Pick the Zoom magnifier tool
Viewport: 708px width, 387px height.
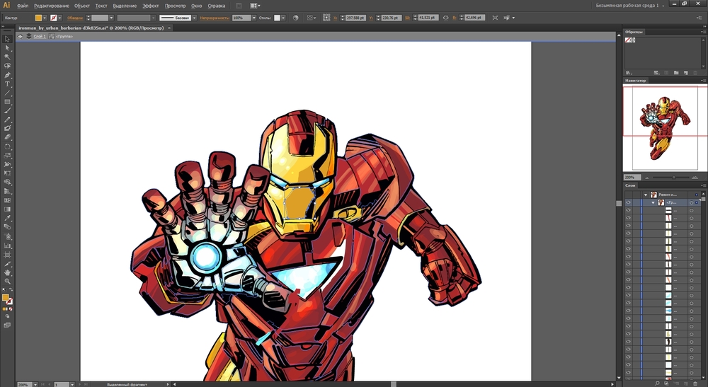(8, 281)
